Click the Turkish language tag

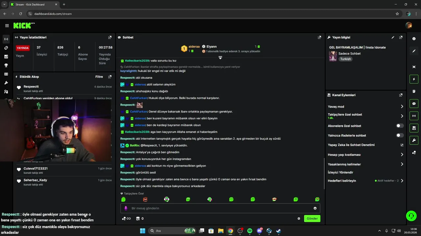point(345,59)
